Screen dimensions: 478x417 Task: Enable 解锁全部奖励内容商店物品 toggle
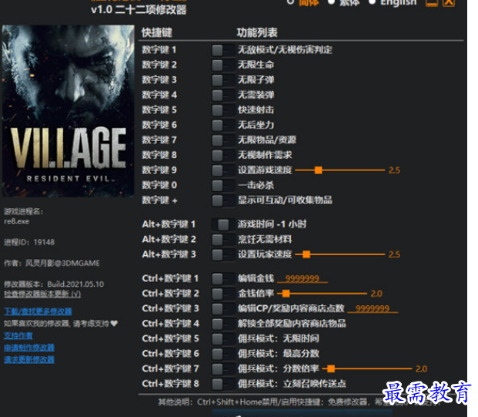223,324
